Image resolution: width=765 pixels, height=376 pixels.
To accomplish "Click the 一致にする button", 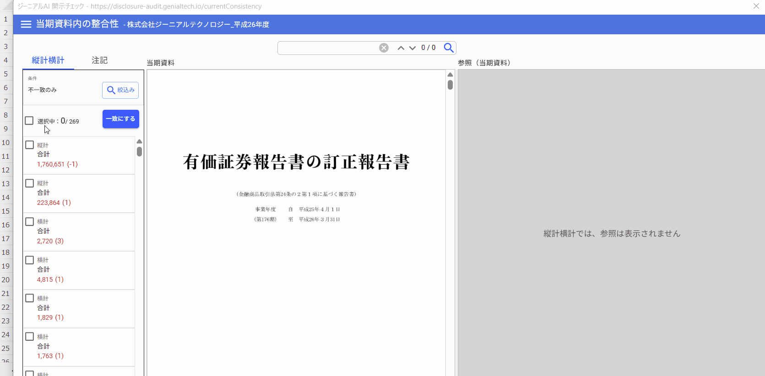I will (121, 119).
